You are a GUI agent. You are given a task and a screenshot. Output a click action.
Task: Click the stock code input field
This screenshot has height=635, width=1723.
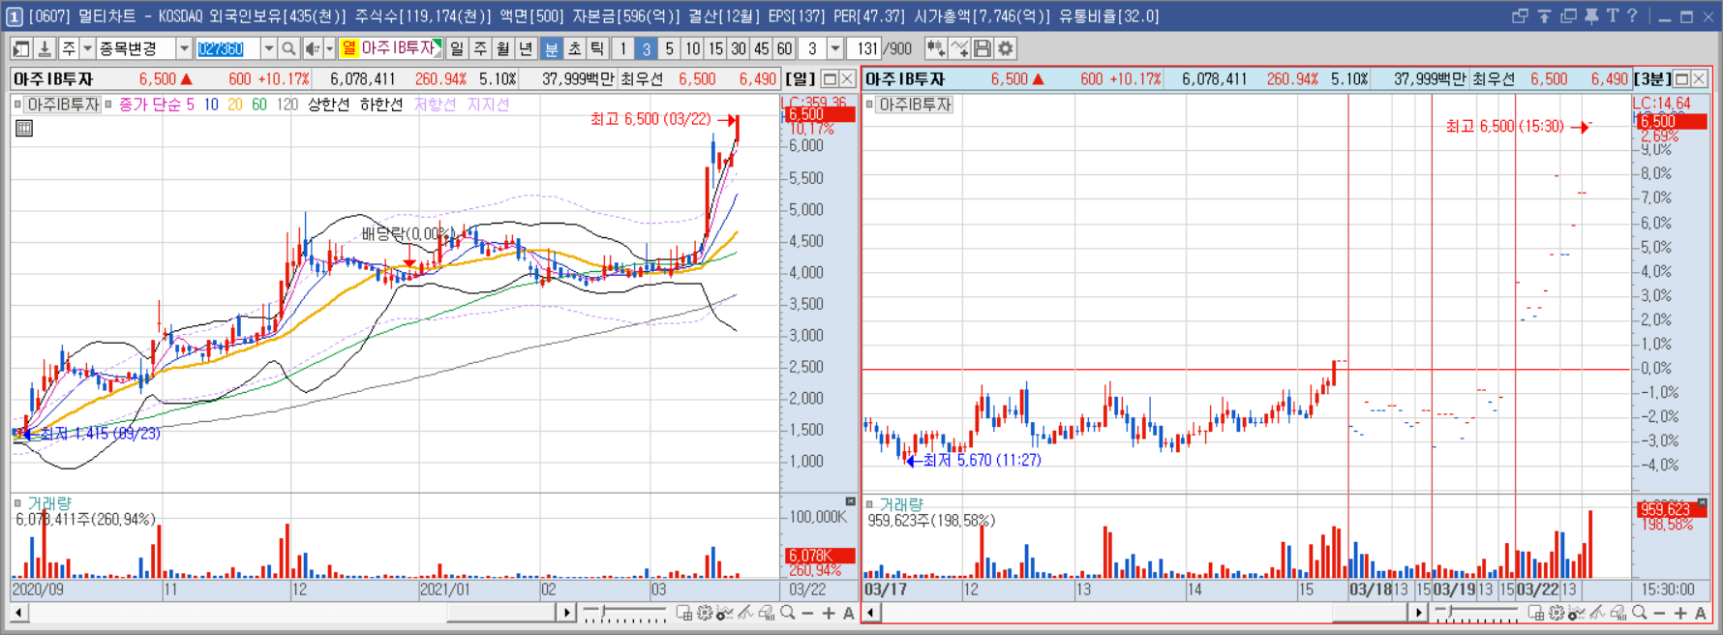(227, 48)
